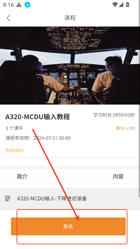Tap the cellular signal icon
140x249 pixels.
[x=121, y=5]
